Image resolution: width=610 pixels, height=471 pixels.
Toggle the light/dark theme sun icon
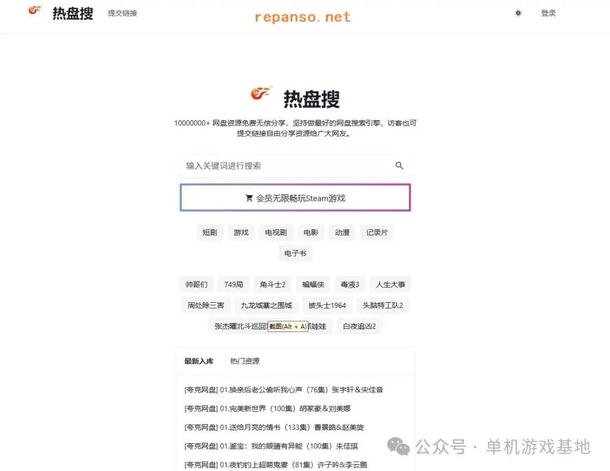click(x=518, y=13)
